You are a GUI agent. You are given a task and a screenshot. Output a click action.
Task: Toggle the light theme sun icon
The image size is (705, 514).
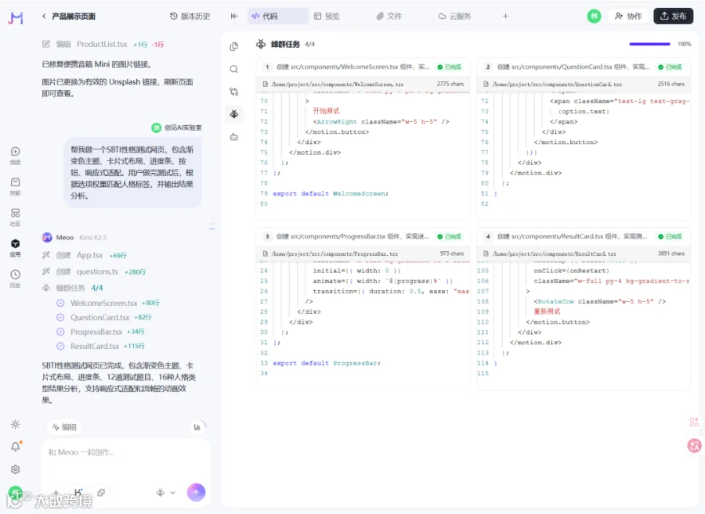16,424
